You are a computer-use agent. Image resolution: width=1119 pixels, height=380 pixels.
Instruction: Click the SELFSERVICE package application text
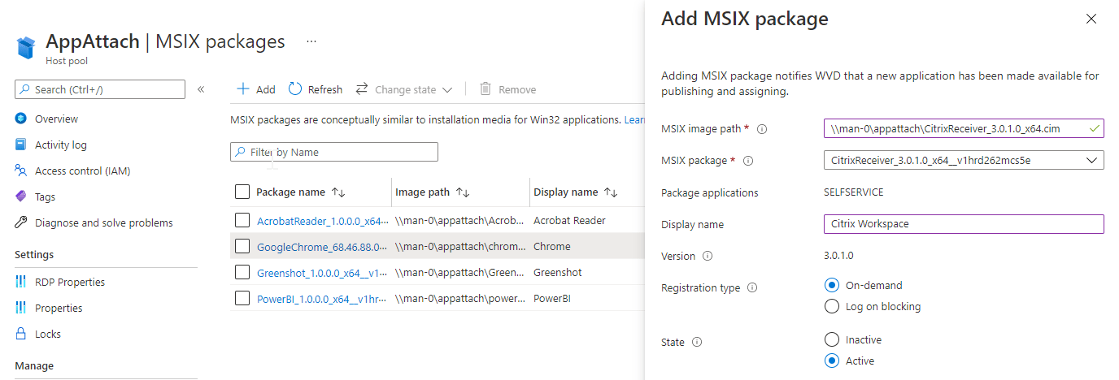(x=854, y=192)
